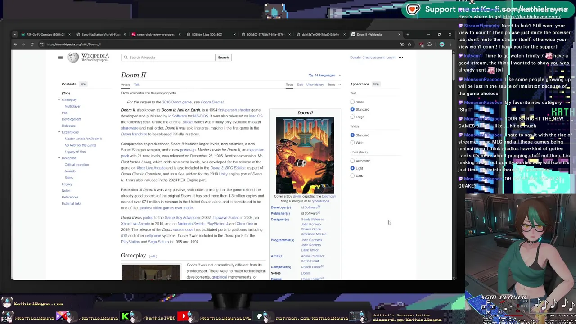The width and height of the screenshot is (576, 324).
Task: Open the Article tab
Action: [126, 85]
